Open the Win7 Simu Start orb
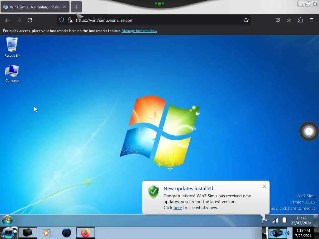The width and height of the screenshot is (319, 239). coord(7,220)
